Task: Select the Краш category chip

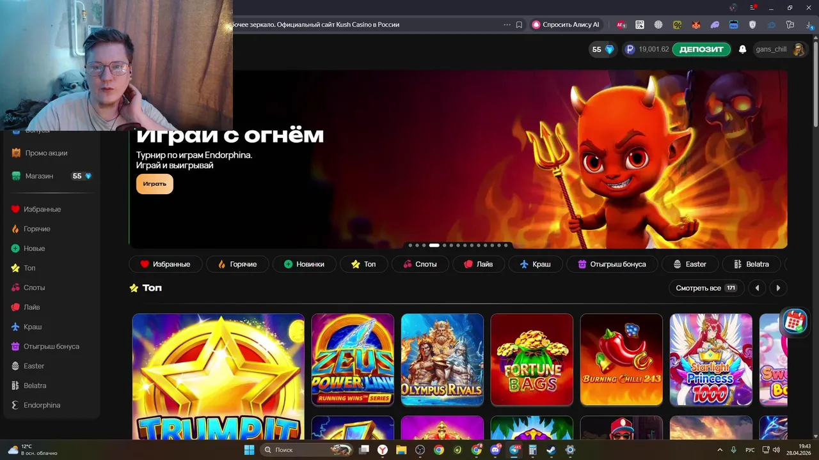Action: coord(536,264)
